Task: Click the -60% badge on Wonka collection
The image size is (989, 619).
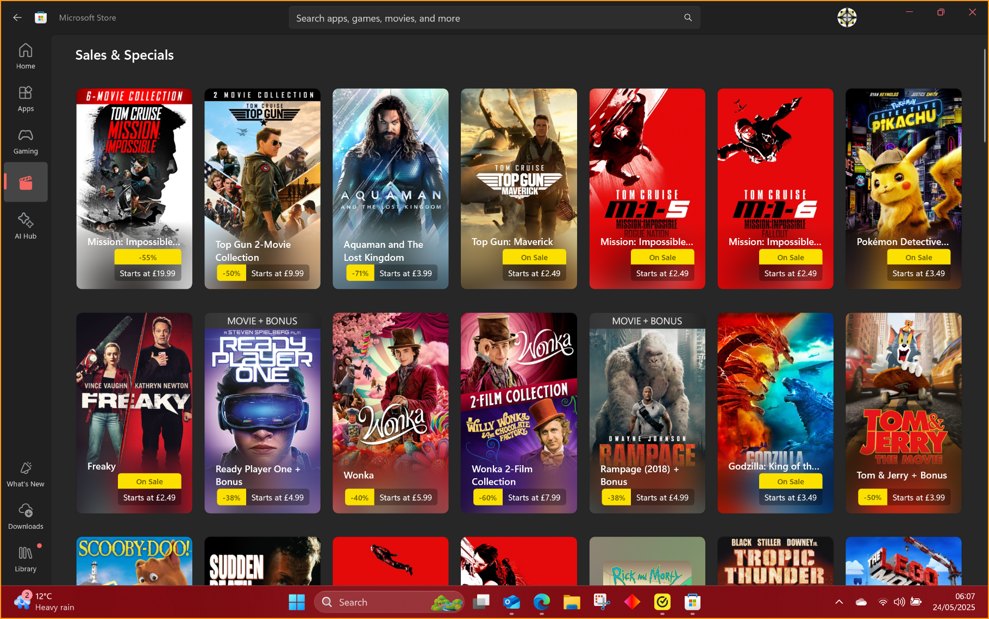Action: coord(488,498)
